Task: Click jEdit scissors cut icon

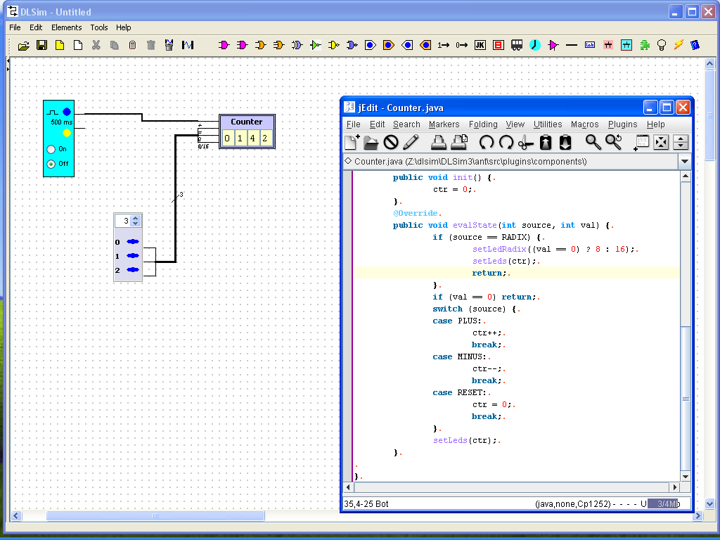Action: (x=526, y=142)
